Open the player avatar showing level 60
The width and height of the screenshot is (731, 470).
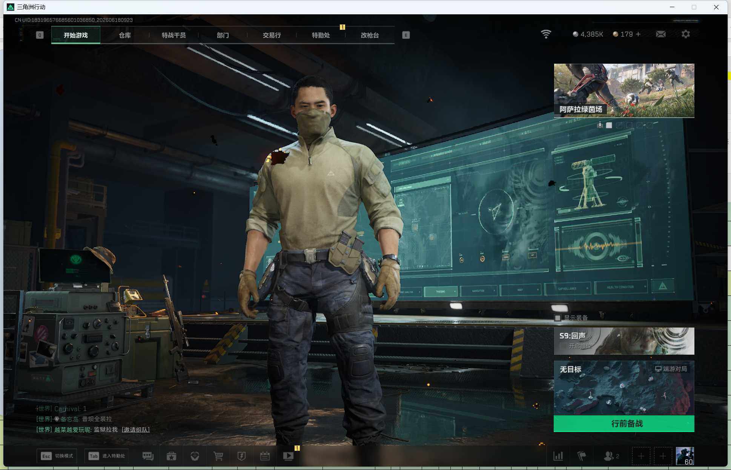pyautogui.click(x=685, y=456)
